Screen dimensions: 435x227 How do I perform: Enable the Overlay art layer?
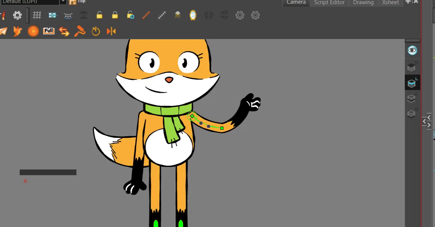[x=412, y=67]
